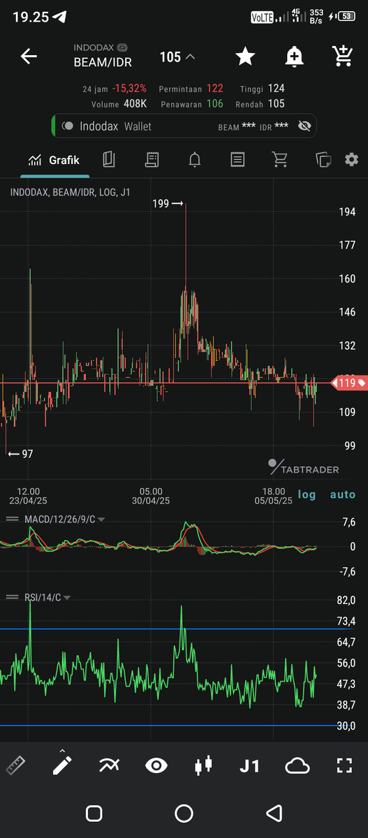Toggle log scale on chart
This screenshot has height=838, width=368.
[x=307, y=494]
